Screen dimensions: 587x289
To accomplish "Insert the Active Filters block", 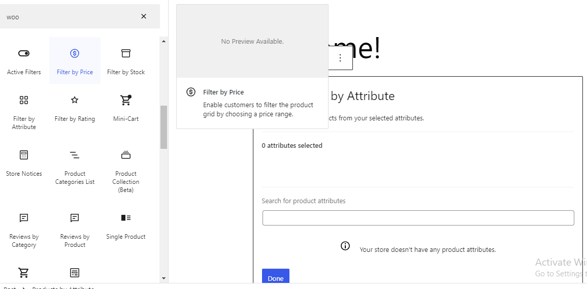I will [x=24, y=60].
